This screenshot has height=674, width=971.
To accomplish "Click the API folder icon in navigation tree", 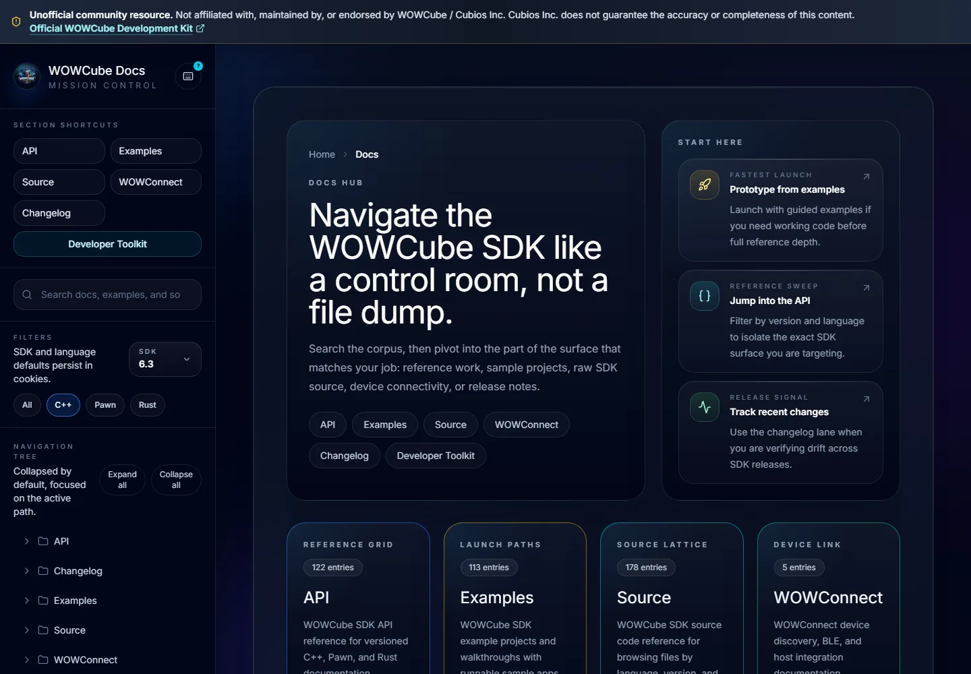I will click(x=43, y=541).
